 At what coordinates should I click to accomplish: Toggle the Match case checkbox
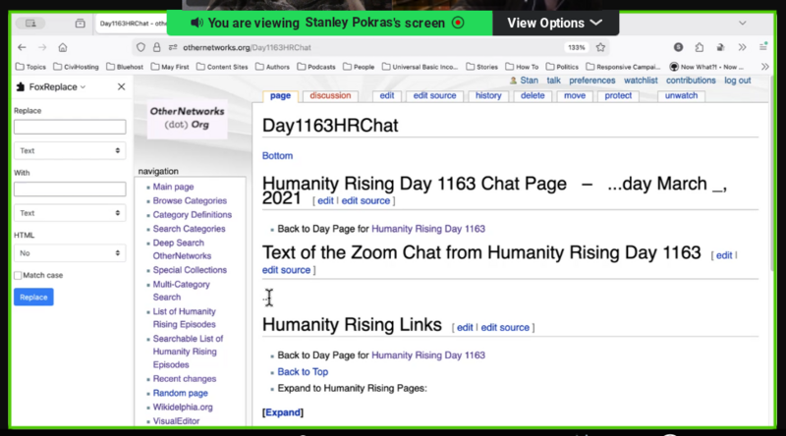coord(18,275)
